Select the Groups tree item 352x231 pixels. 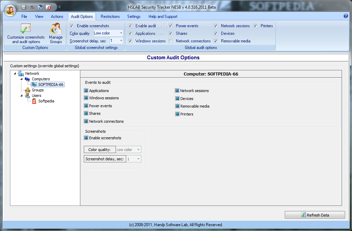click(38, 90)
